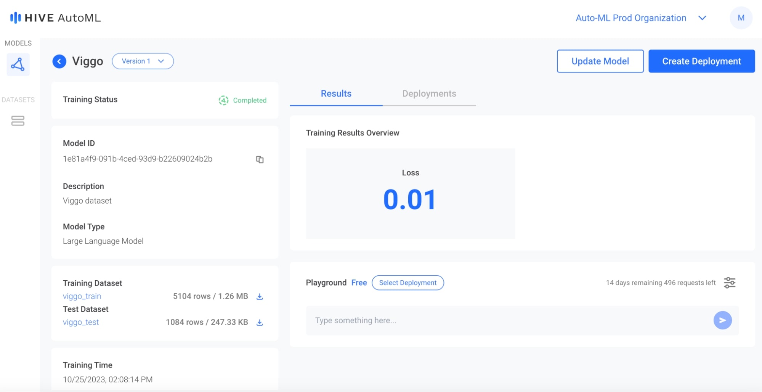Image resolution: width=762 pixels, height=392 pixels.
Task: Open the Datasets section from sidebar
Action: pos(18,121)
